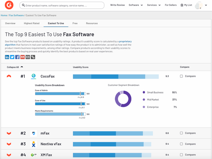Click the My List clipboard icon
This screenshot has width=212, height=159.
[182, 5]
